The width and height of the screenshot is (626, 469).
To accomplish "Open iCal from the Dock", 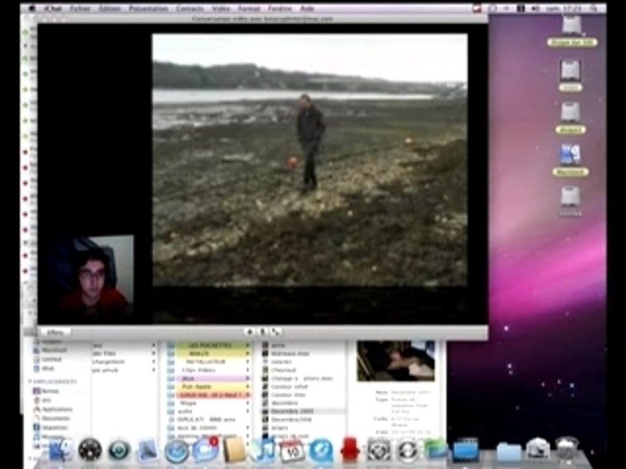I will 292,451.
